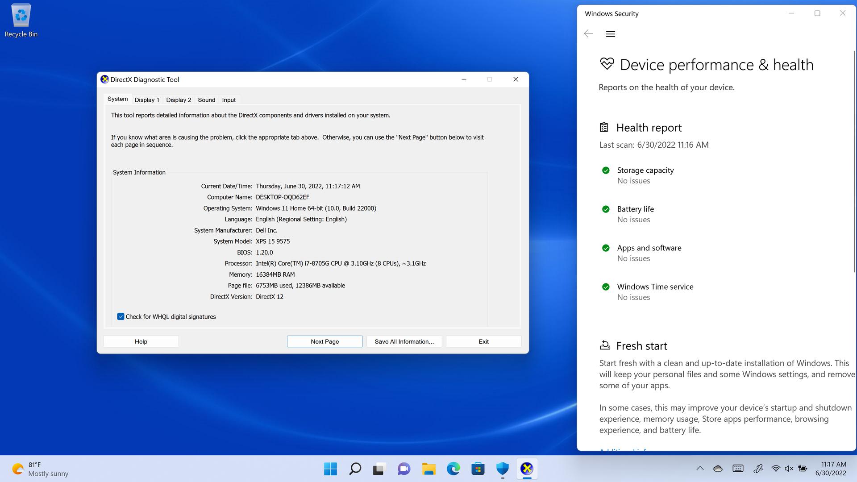Click the Storage capacity green check icon
This screenshot has height=482, width=857.
[x=606, y=170]
